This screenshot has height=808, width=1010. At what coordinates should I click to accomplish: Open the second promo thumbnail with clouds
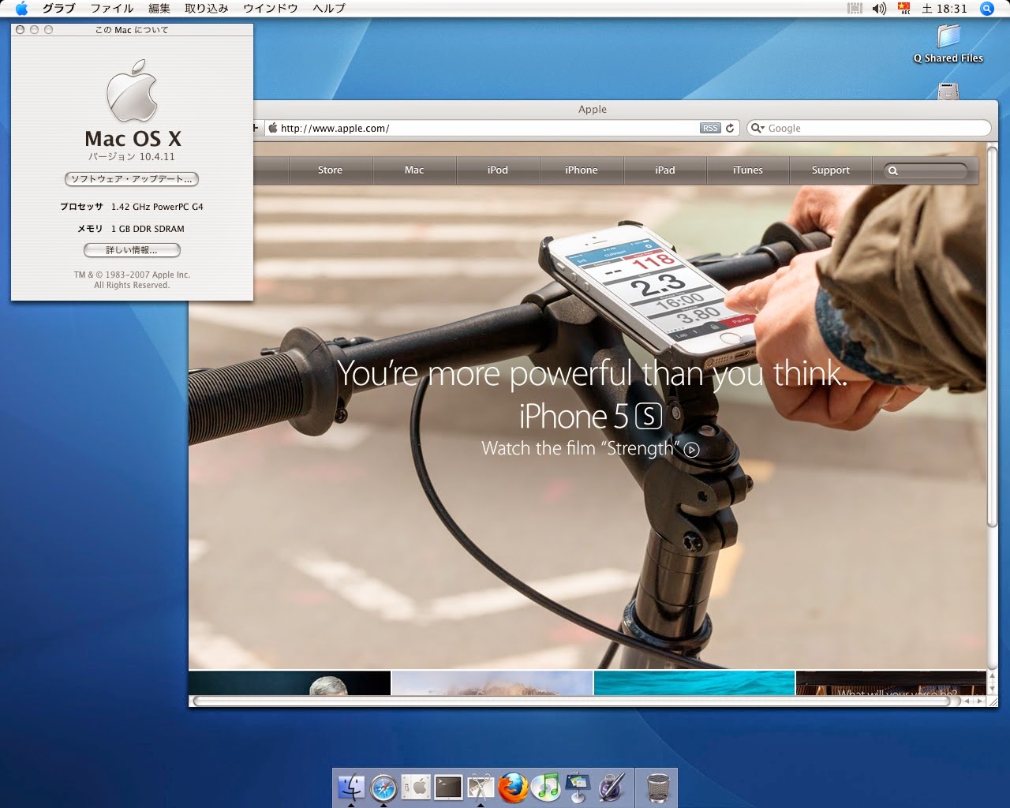(492, 683)
